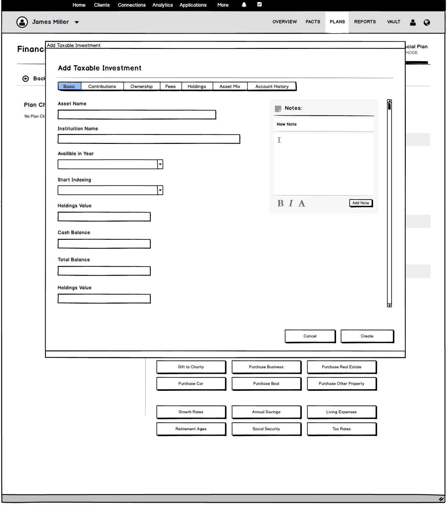Click the note icon beside Notes heading
The width and height of the screenshot is (447, 505).
tap(278, 109)
